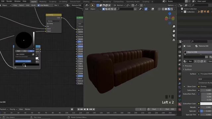
Task: Select the RGB mode in color picker
Action: pyautogui.click(x=19, y=51)
